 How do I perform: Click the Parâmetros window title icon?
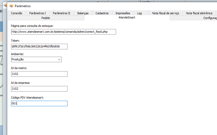coord(11,6)
